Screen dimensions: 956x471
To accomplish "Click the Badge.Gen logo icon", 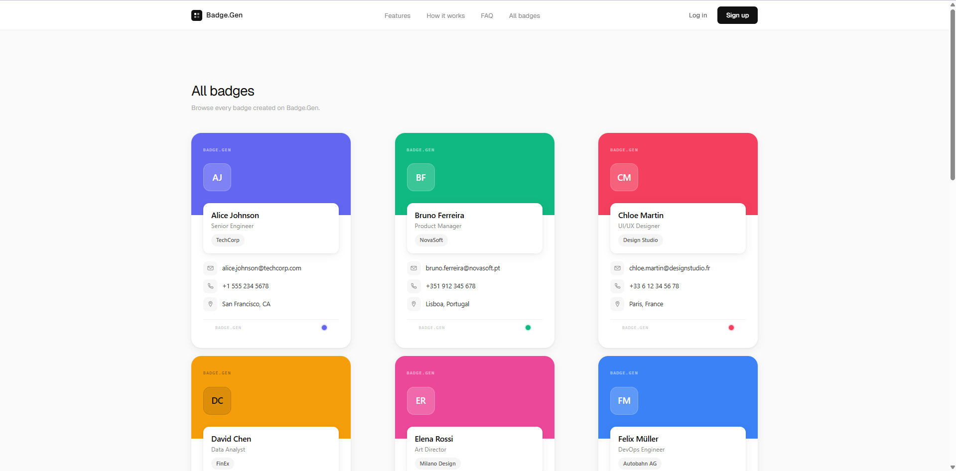I will 197,15.
